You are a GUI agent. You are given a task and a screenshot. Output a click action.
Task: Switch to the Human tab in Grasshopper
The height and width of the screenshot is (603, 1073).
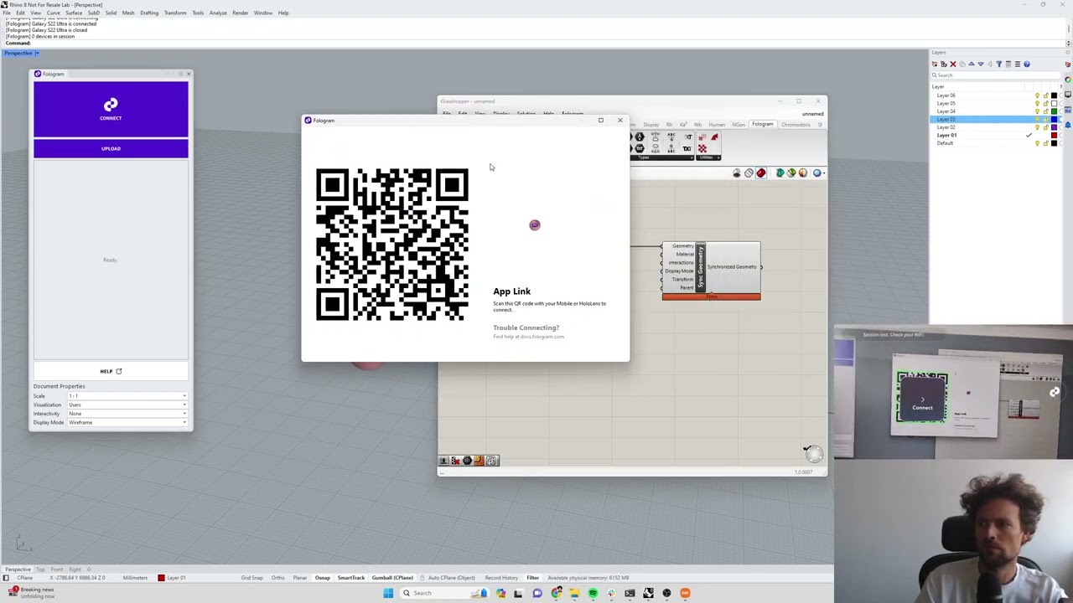[717, 125]
